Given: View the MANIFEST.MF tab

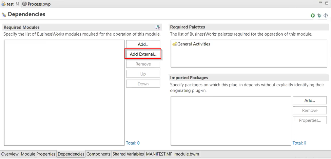Looking at the screenshot, I should point(159,154).
